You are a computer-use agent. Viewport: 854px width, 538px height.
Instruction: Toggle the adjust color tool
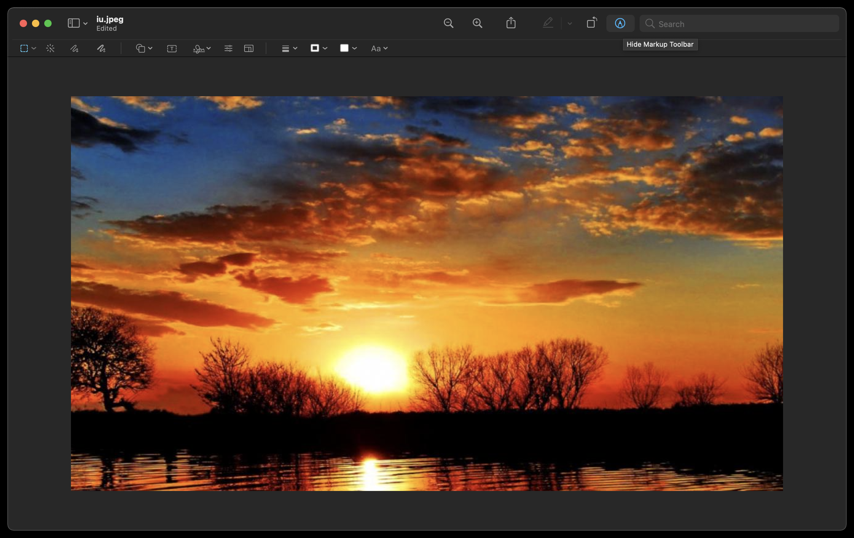click(x=228, y=48)
